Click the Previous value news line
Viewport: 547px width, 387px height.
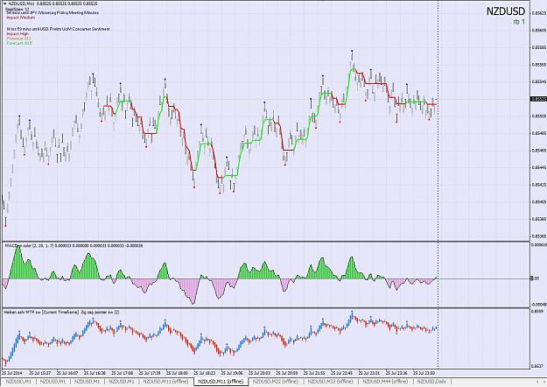pos(19,39)
